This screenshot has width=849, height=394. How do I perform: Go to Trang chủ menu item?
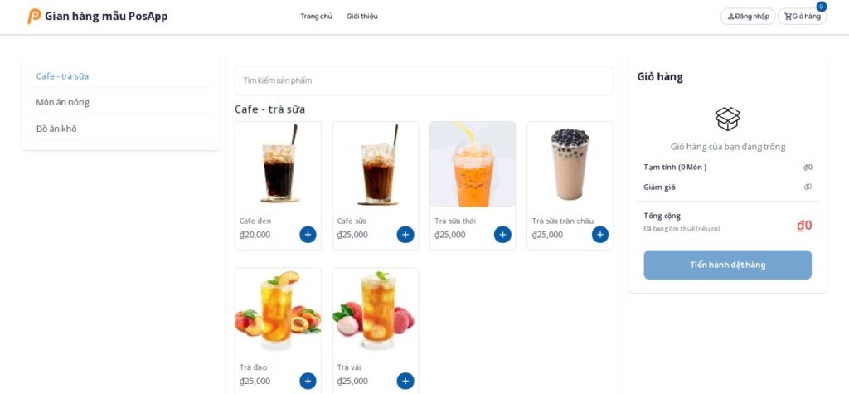(316, 17)
